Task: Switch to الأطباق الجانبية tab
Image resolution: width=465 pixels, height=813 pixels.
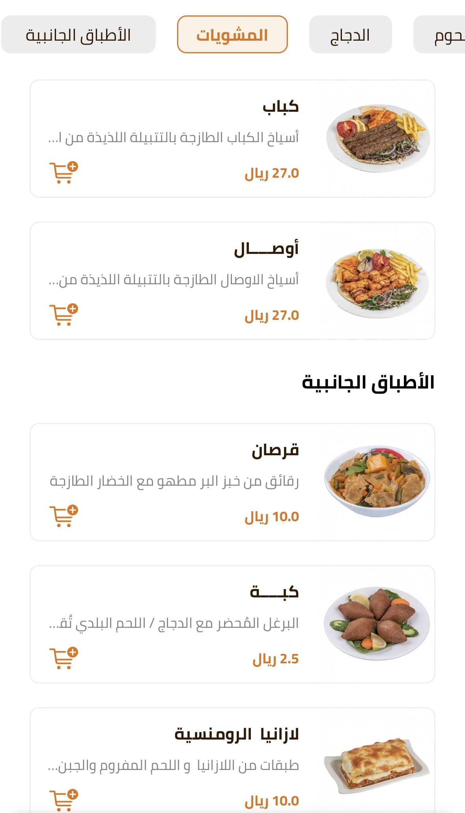Action: [x=78, y=35]
